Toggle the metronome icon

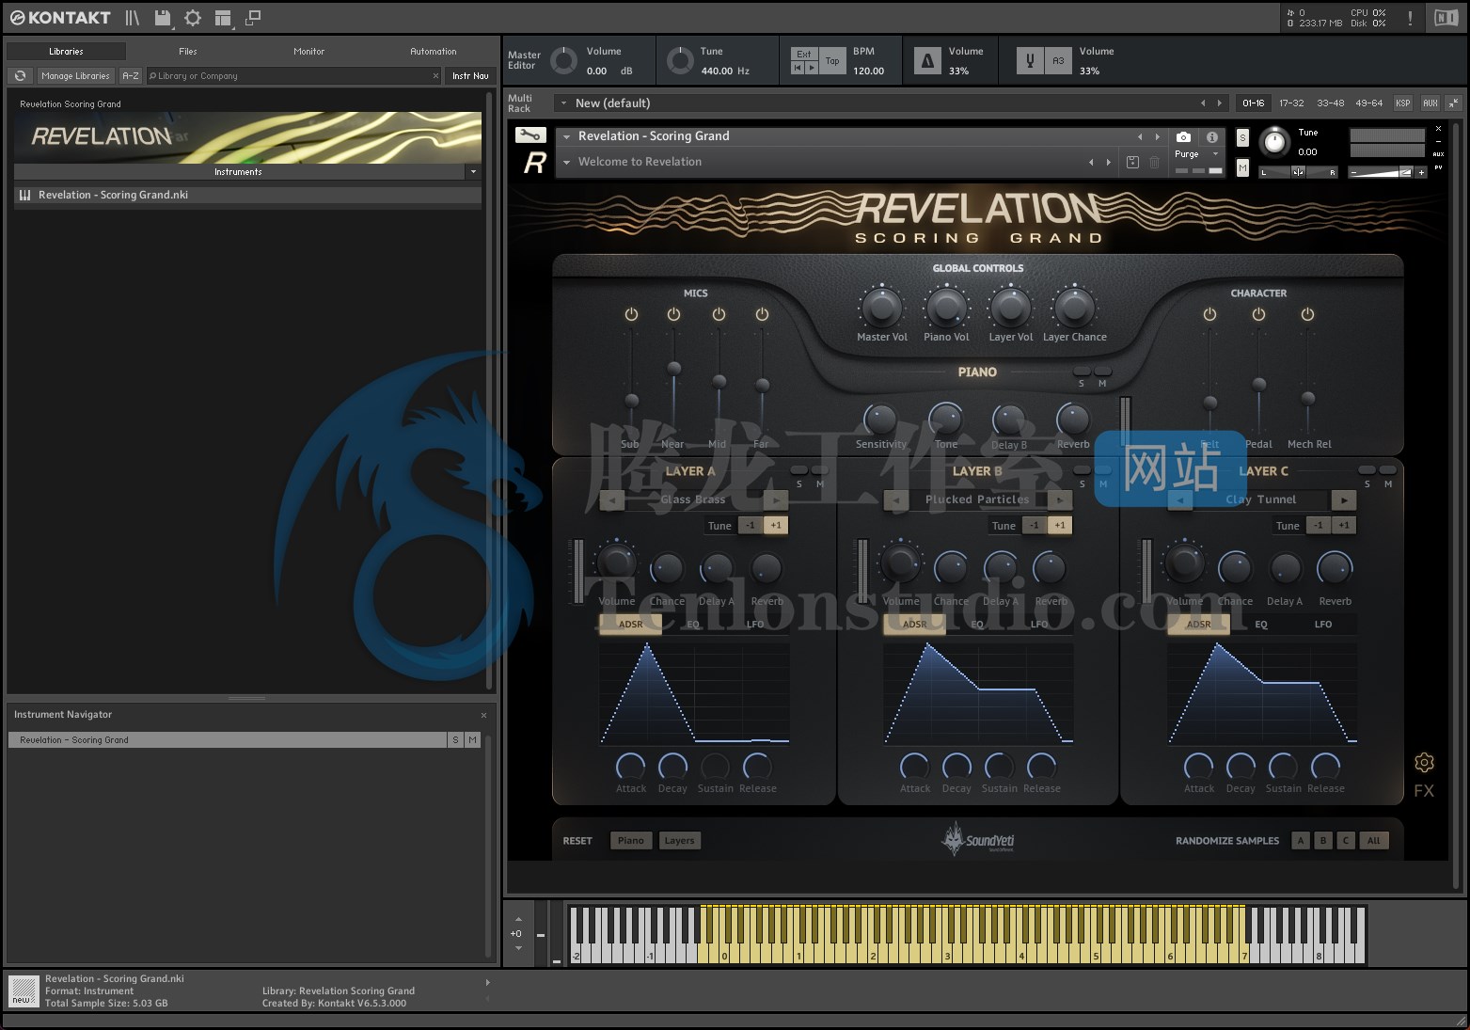tap(927, 61)
